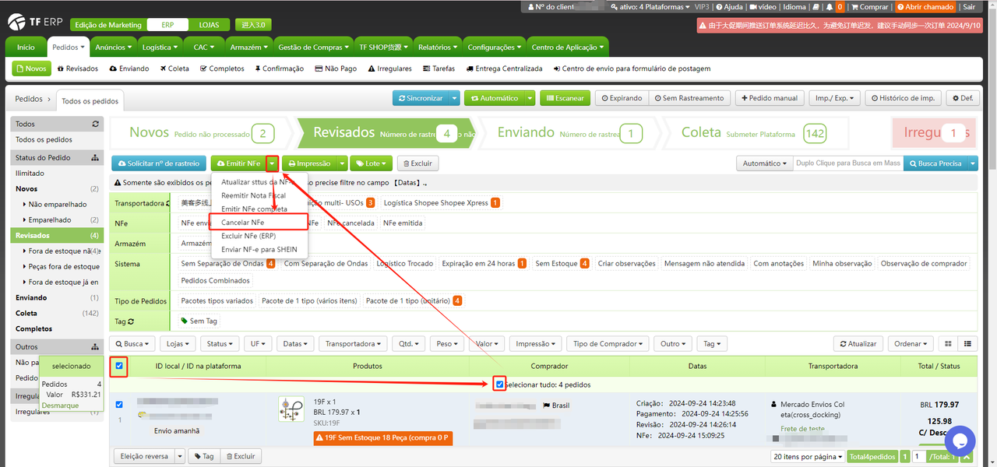Expand the Emitir NFe dropdown arrow
The width and height of the screenshot is (997, 467).
click(x=272, y=163)
